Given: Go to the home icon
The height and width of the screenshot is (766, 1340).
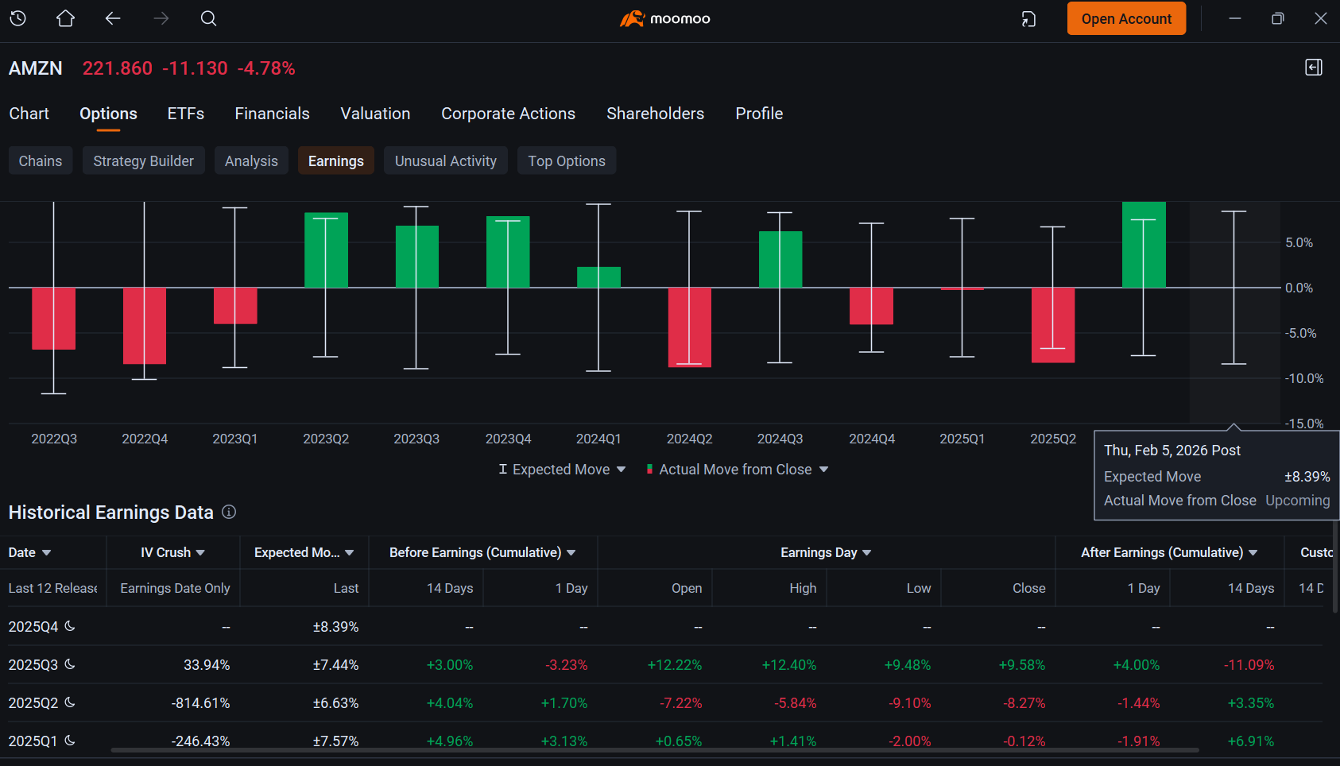Looking at the screenshot, I should 65,18.
